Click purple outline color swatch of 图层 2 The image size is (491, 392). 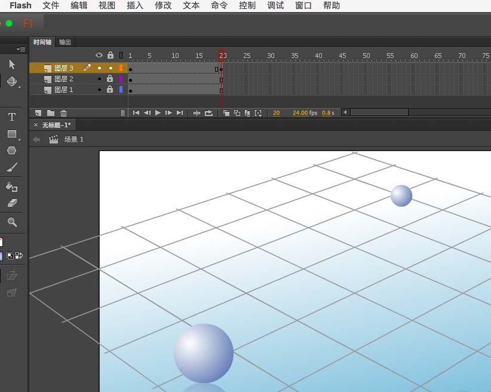pos(121,79)
